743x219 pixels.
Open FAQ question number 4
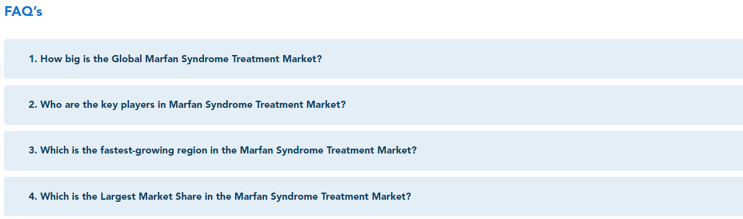pyautogui.click(x=373, y=196)
